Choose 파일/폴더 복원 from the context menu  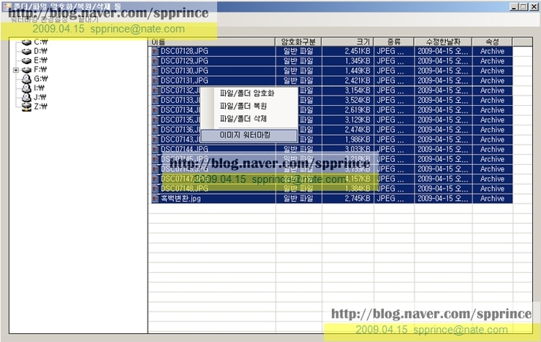click(243, 106)
